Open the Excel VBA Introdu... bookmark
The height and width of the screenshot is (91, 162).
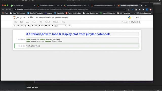pos(18,13)
